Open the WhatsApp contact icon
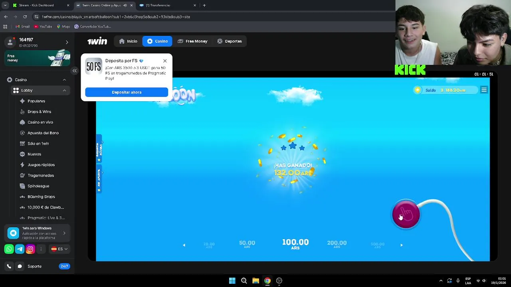This screenshot has width=511, height=287. coord(9,249)
